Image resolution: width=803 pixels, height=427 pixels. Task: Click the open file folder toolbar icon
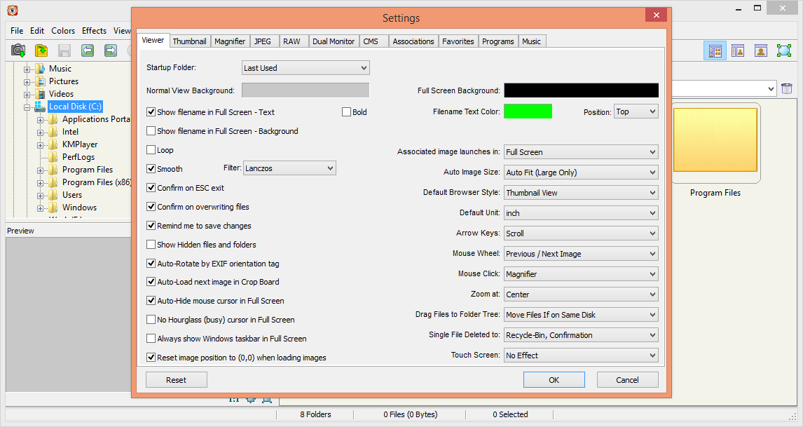41,50
